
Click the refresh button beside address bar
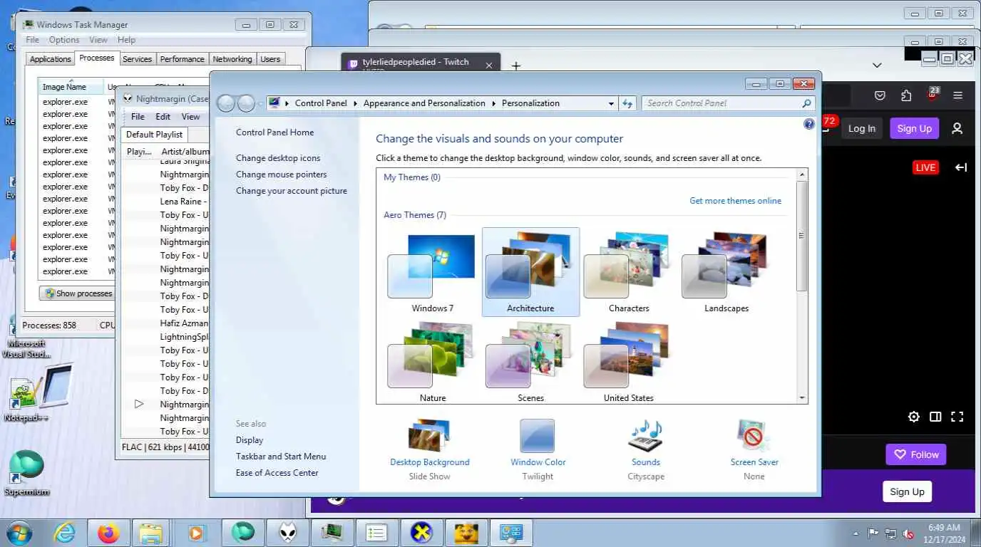click(x=627, y=103)
